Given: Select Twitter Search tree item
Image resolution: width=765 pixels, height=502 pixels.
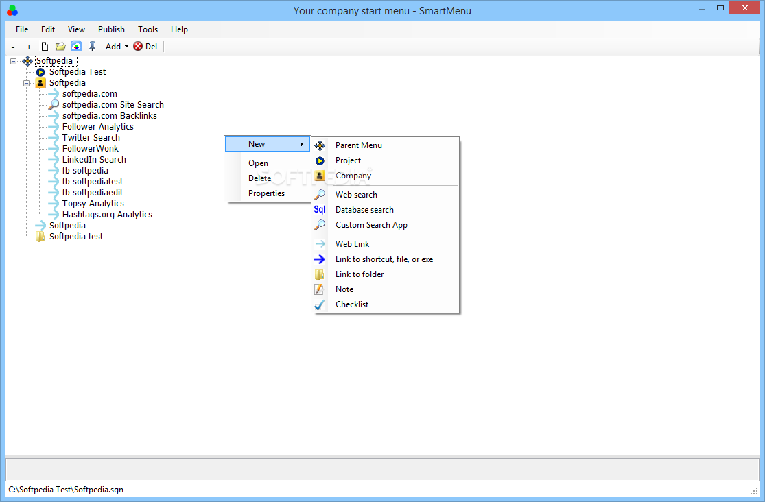Looking at the screenshot, I should pos(91,138).
